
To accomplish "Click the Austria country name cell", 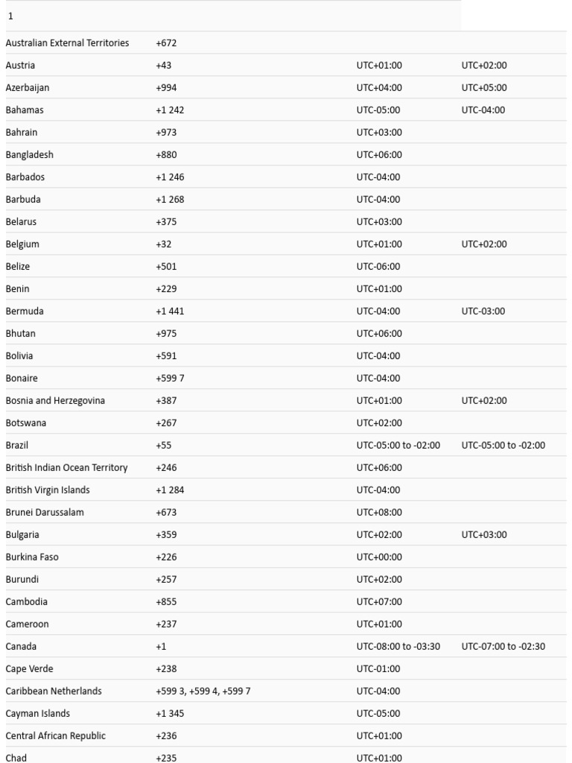I will pyautogui.click(x=20, y=66).
